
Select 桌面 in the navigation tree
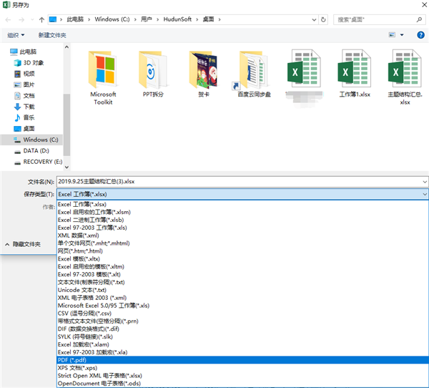pos(24,129)
